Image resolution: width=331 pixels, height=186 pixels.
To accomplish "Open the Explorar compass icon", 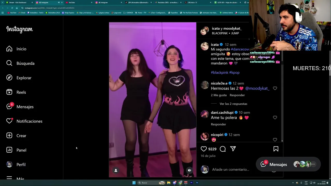I will 9,78.
